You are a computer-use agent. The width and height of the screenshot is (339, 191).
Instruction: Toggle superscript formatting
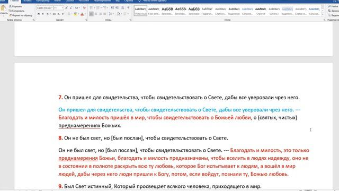coord(63,14)
